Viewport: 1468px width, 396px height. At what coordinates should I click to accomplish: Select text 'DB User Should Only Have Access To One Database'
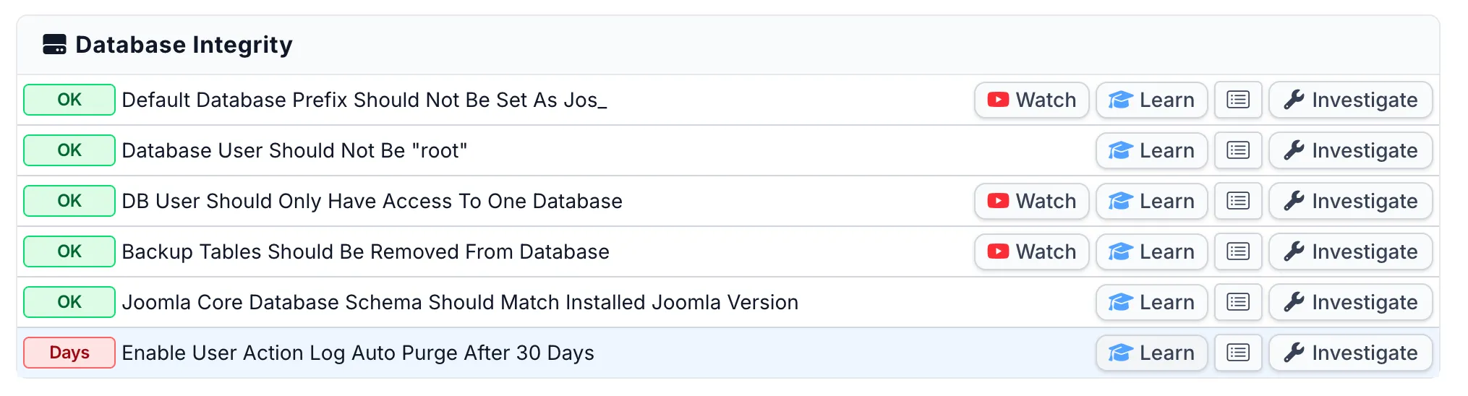pyautogui.click(x=372, y=201)
